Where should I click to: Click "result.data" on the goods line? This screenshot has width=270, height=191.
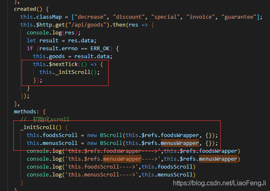(x=92, y=56)
